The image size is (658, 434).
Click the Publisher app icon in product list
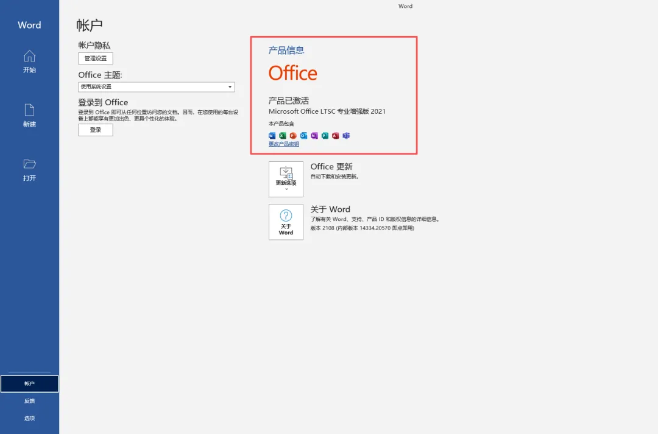pyautogui.click(x=325, y=136)
